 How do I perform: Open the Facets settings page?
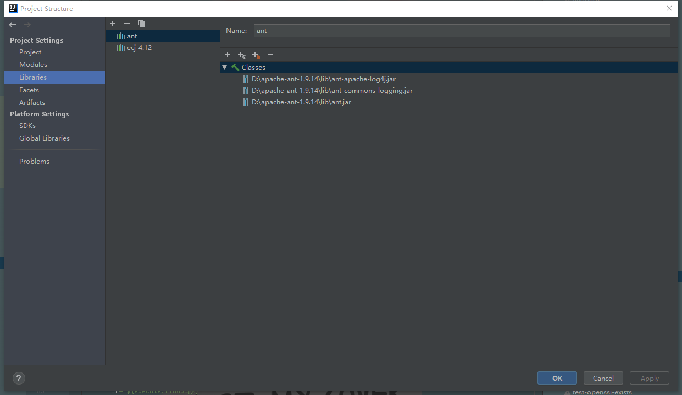click(x=29, y=90)
